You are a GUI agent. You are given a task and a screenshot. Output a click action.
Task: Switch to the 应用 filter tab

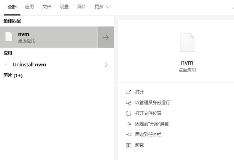click(x=29, y=7)
